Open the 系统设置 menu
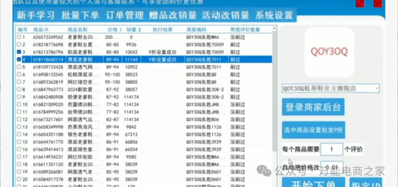 coord(274,15)
